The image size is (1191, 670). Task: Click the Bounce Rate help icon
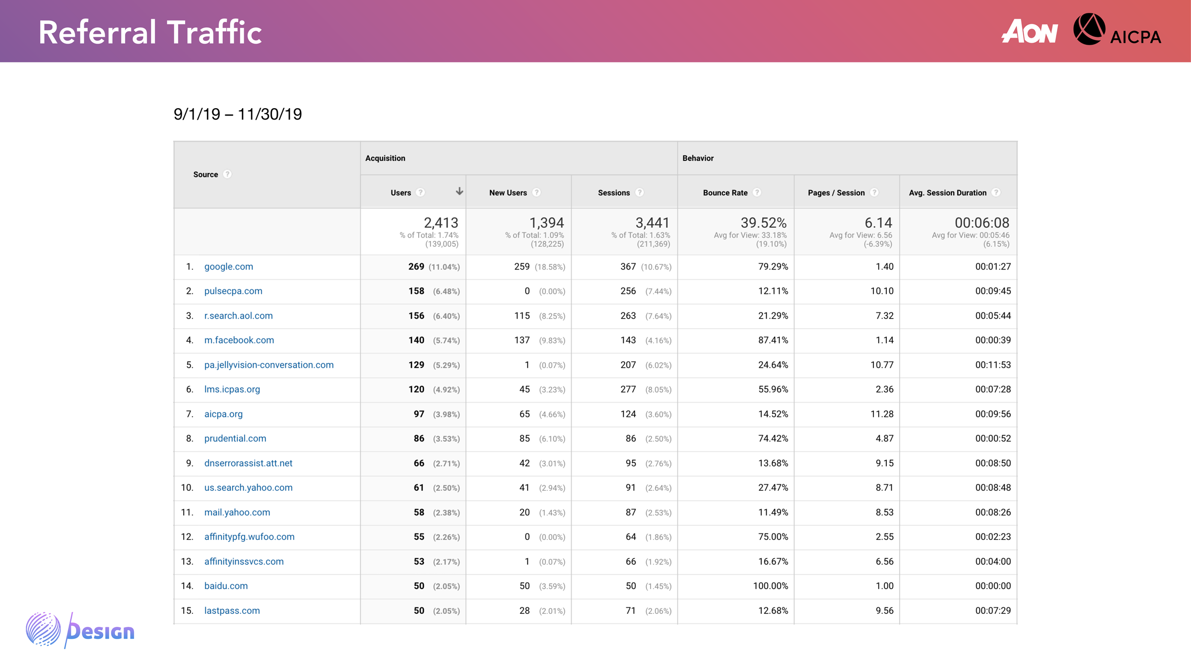click(x=757, y=193)
